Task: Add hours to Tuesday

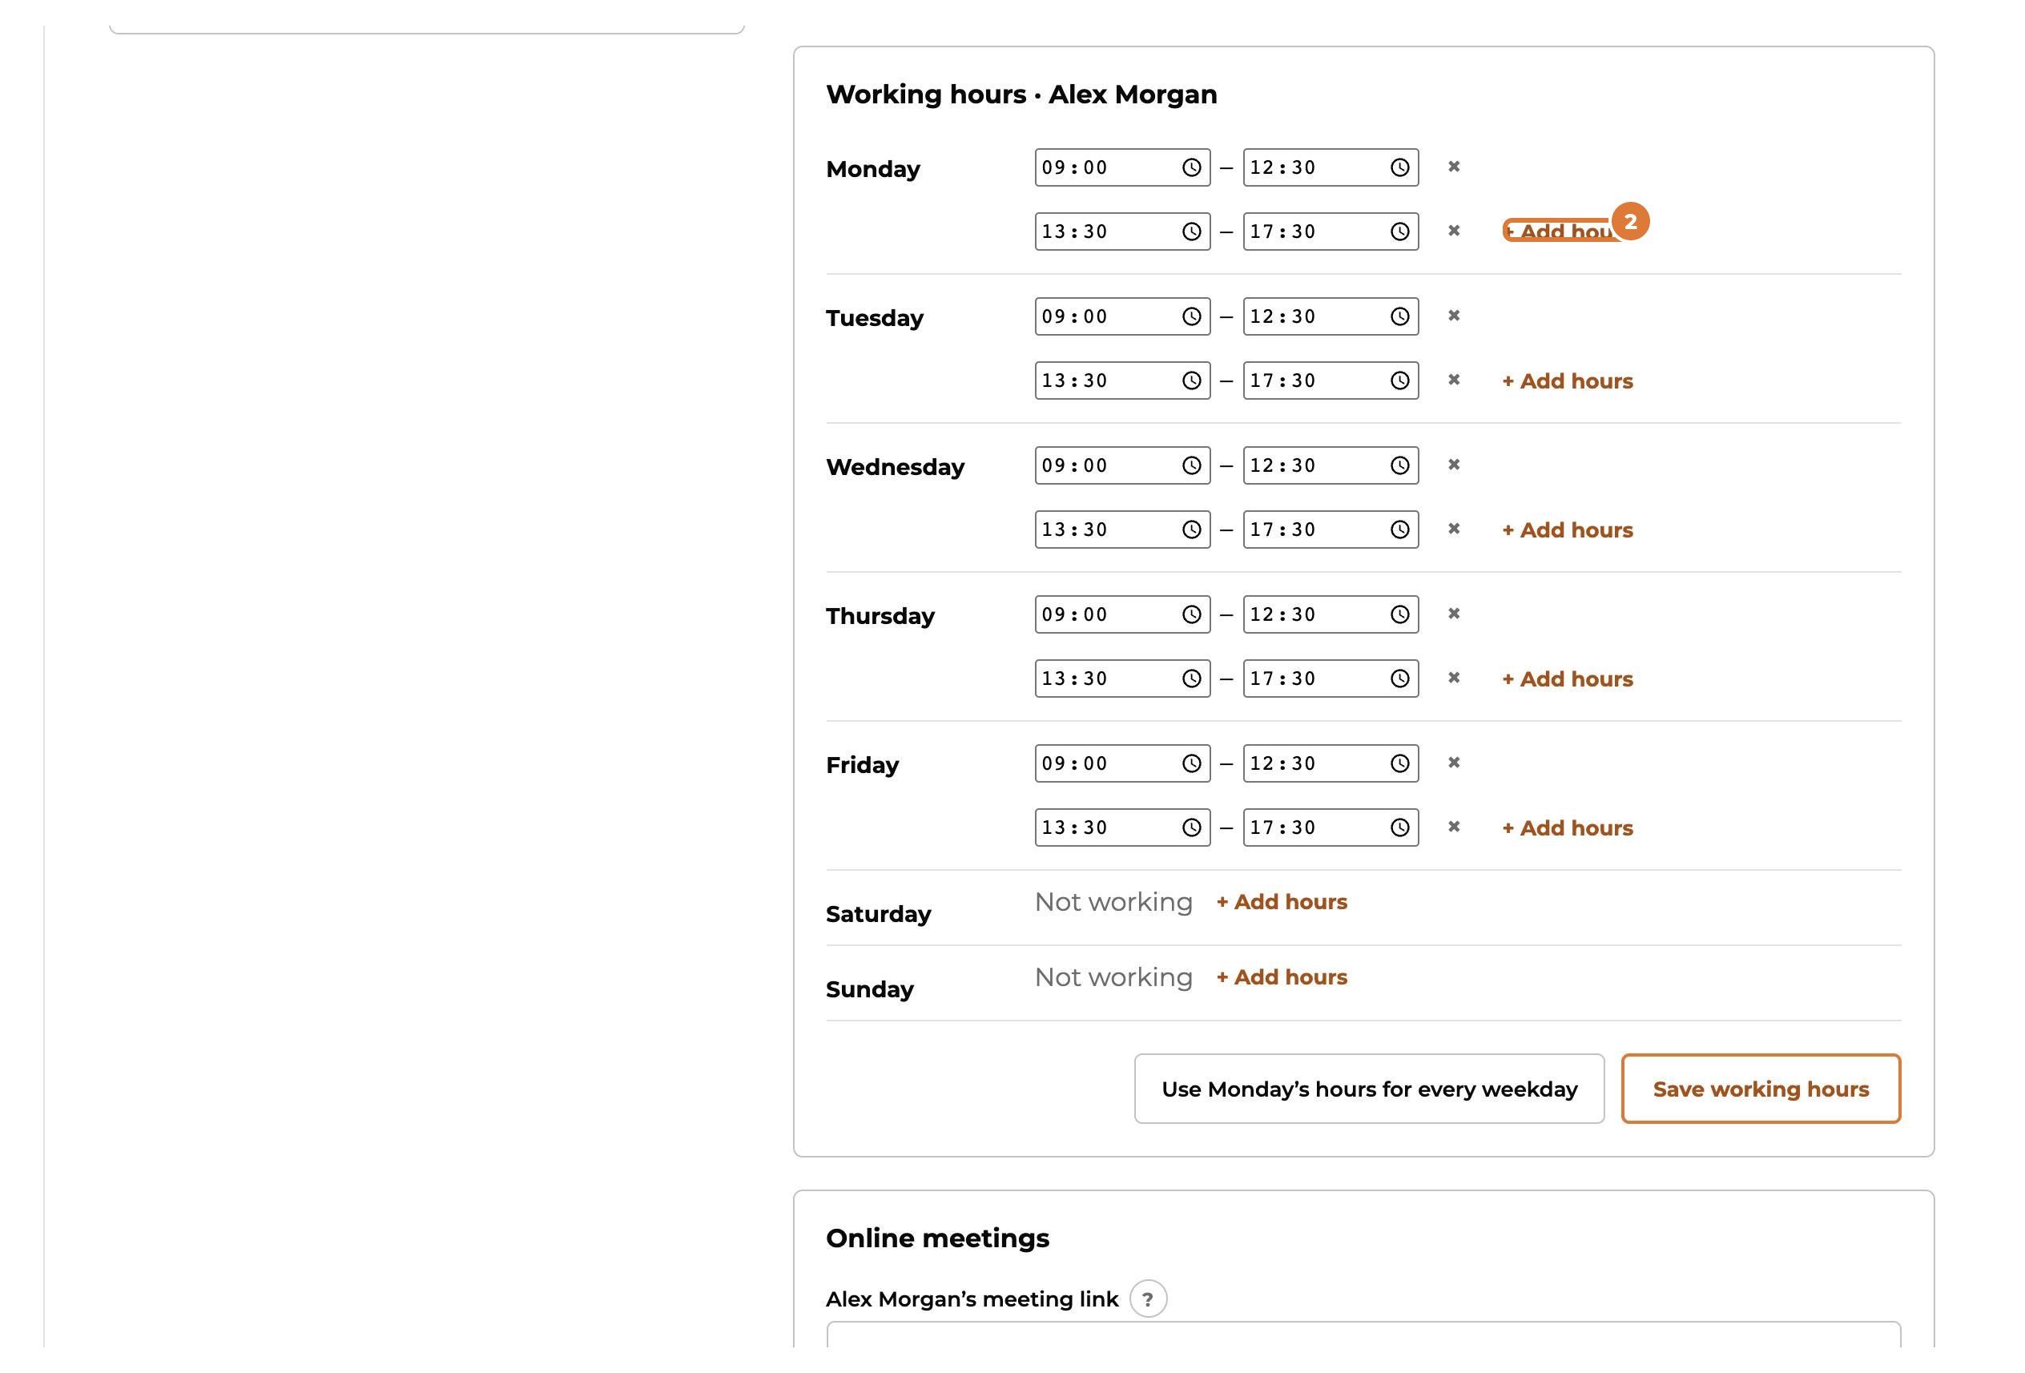Action: coord(1568,380)
